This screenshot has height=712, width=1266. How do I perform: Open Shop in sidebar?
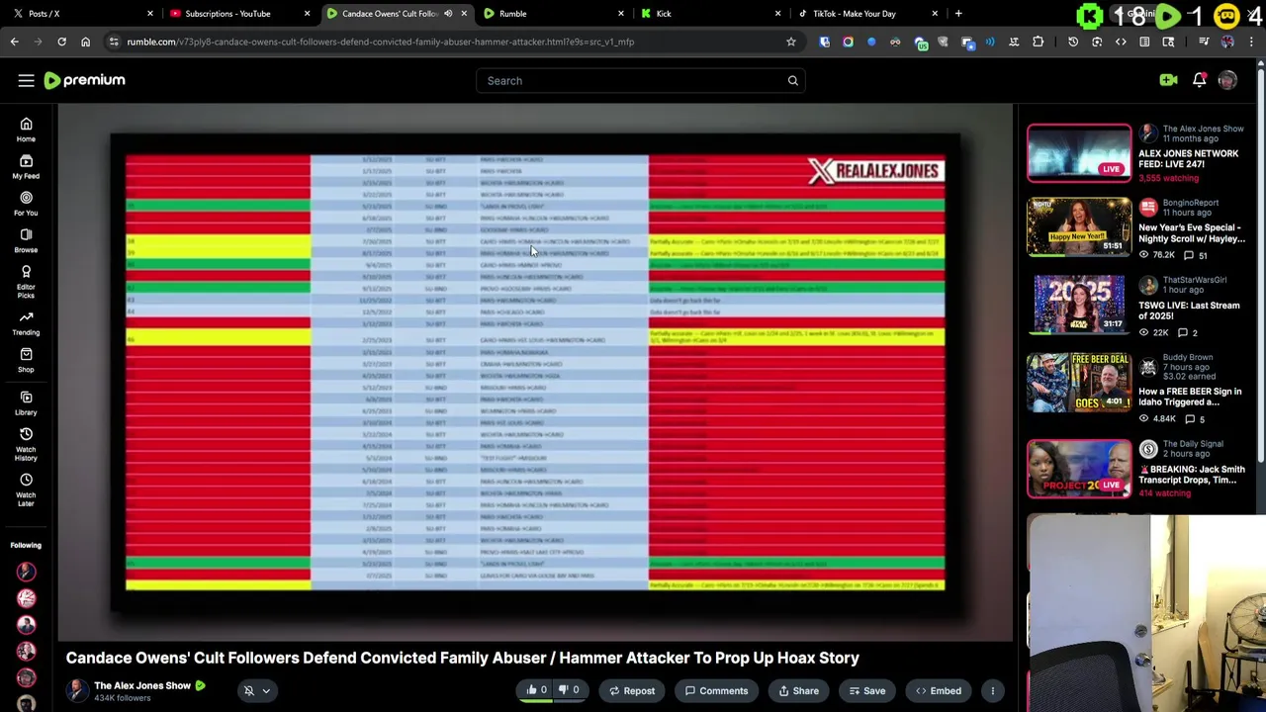[x=26, y=360]
